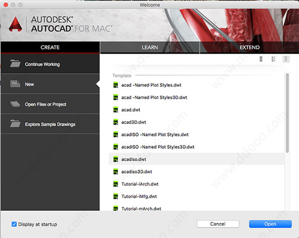Click the blue Open button
The image size is (299, 238).
tap(270, 224)
